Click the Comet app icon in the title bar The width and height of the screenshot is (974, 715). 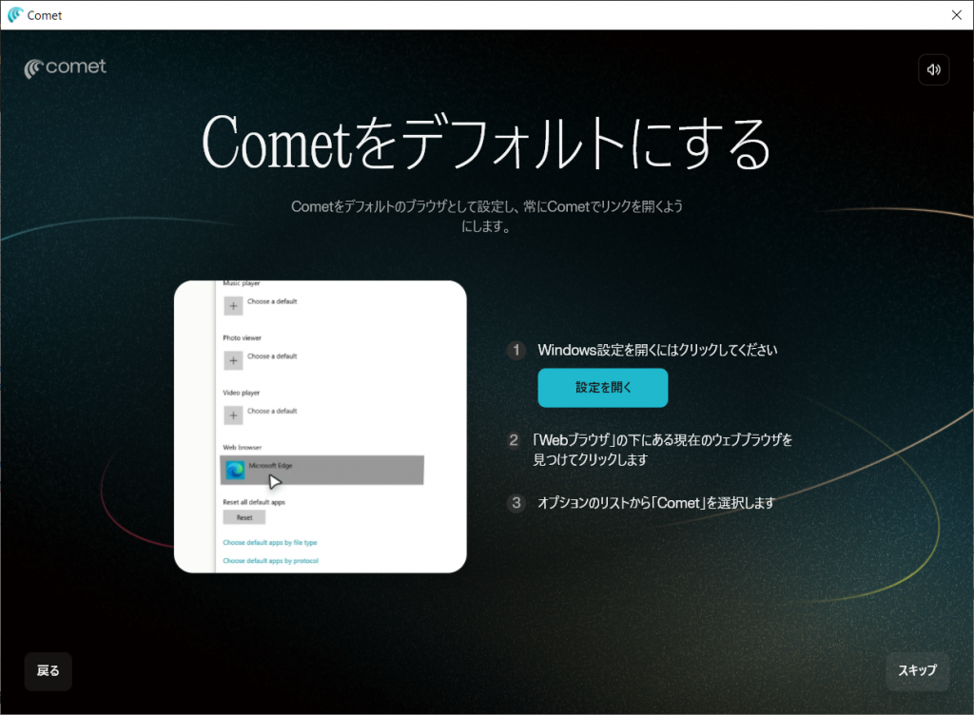coord(15,15)
